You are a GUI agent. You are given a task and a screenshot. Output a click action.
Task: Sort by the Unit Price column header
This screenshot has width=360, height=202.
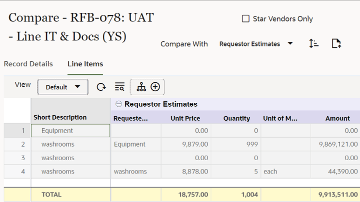click(x=185, y=118)
